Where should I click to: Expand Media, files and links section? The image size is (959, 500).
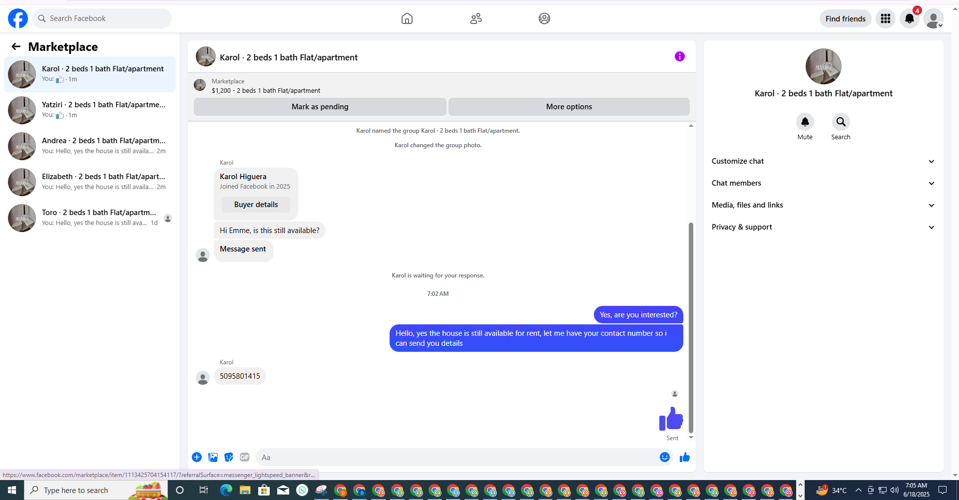click(823, 205)
